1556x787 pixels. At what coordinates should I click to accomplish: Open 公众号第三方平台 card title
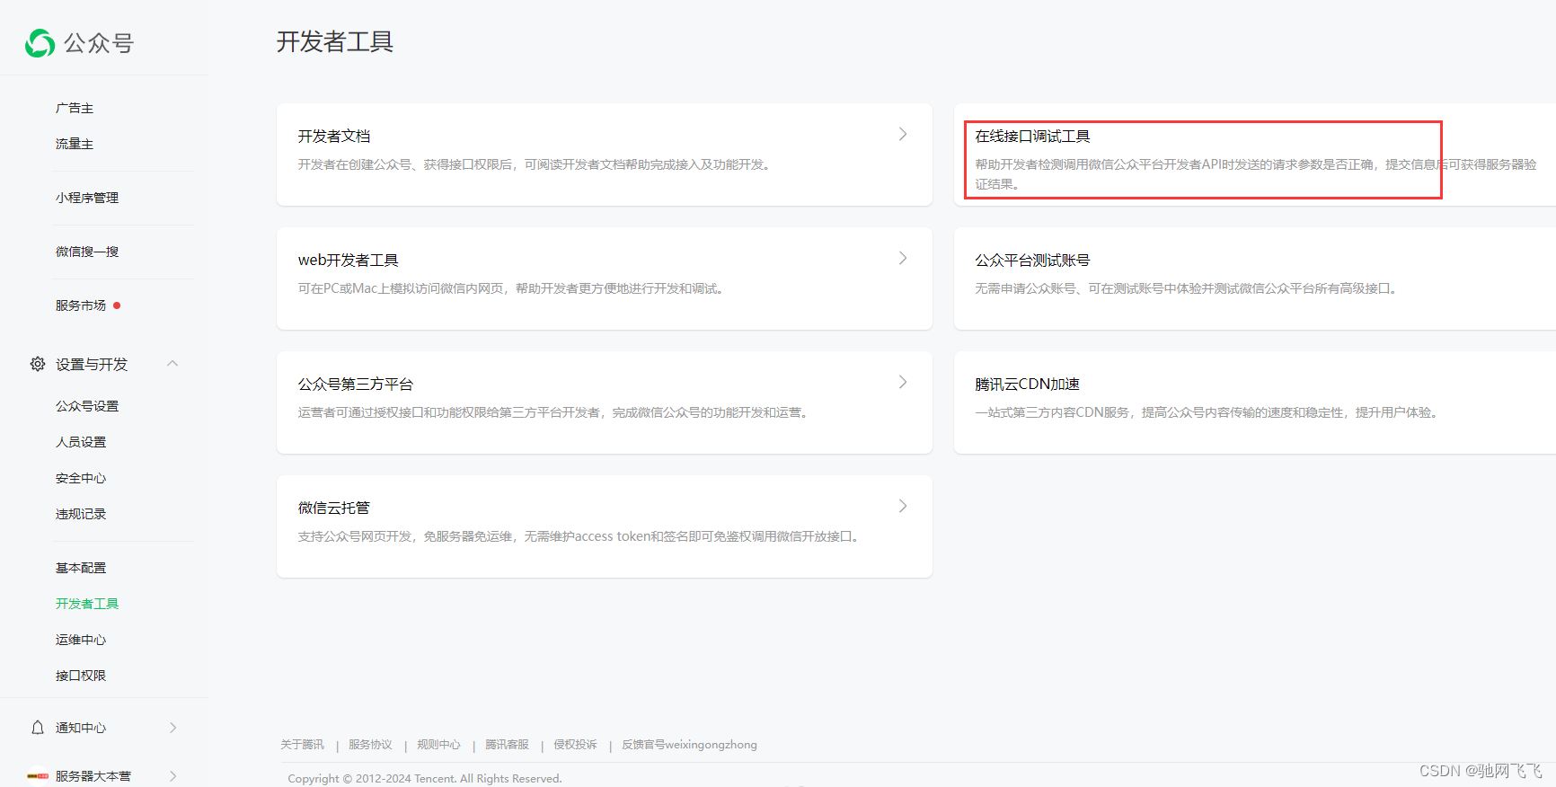356,384
